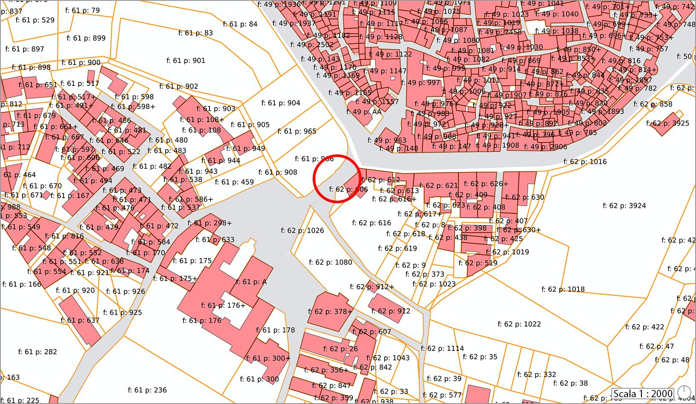This screenshot has height=404, width=696.
Task: Select parcel f: 62 p: 1026
Action: click(x=302, y=230)
